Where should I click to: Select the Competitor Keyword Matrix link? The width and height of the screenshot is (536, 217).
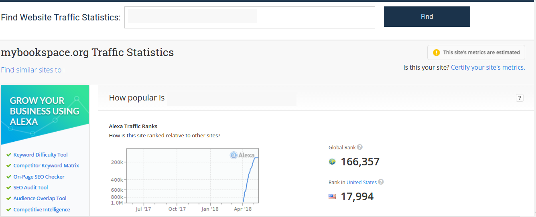pyautogui.click(x=46, y=166)
